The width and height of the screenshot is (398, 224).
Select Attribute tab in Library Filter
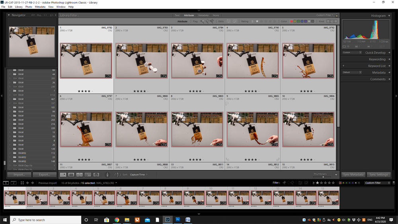[x=189, y=15]
